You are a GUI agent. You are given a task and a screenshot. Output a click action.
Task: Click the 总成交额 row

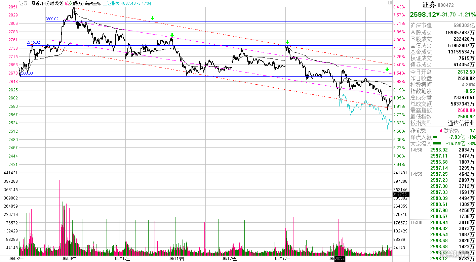click(x=443, y=104)
